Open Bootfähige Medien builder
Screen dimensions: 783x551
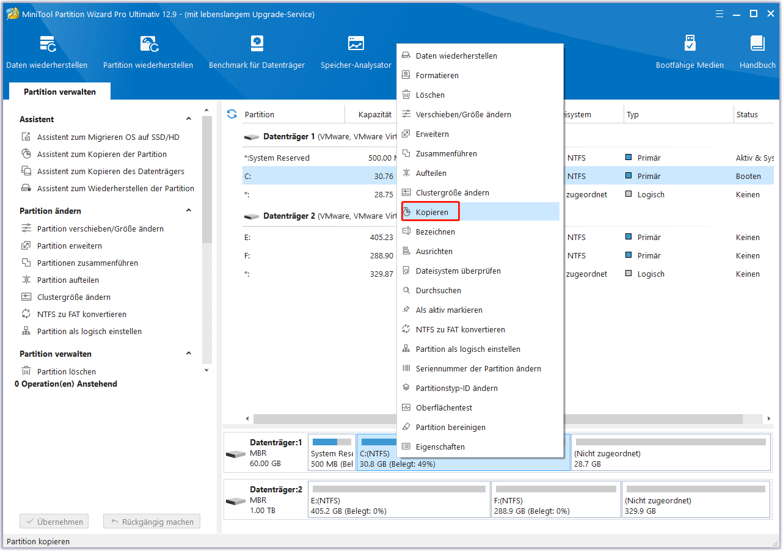[x=690, y=52]
